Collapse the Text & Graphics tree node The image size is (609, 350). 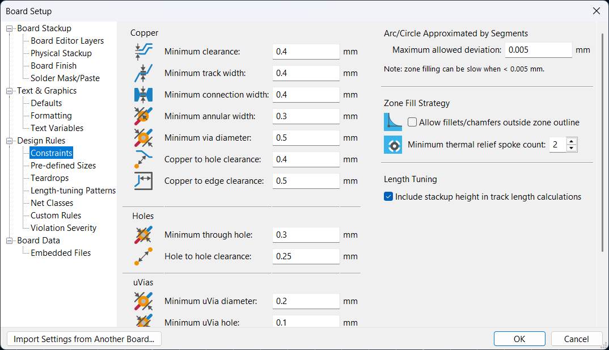click(9, 91)
